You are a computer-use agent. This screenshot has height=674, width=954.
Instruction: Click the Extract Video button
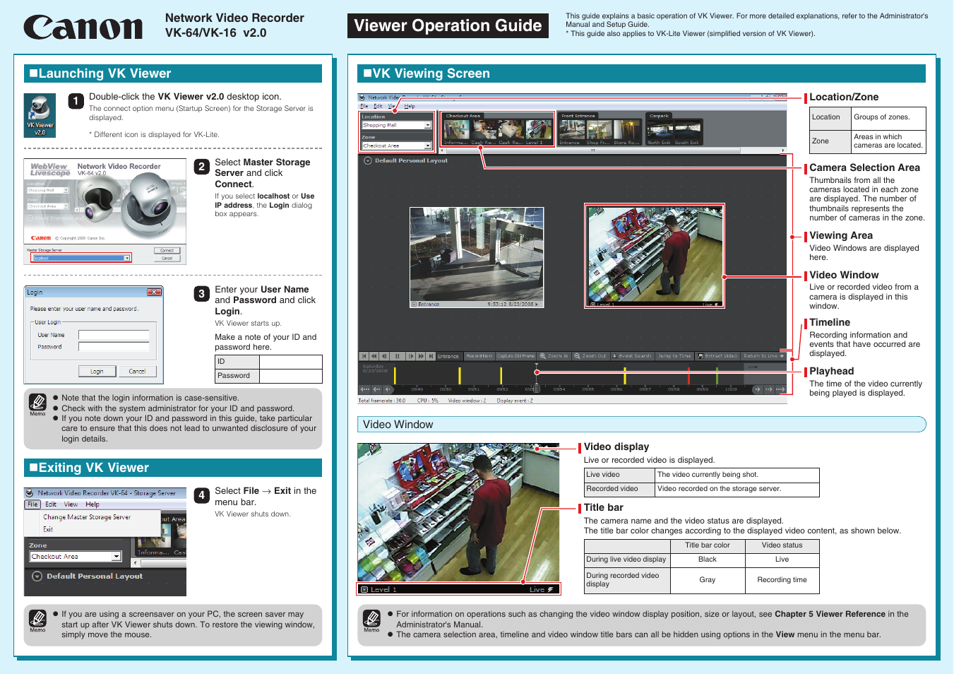tap(717, 356)
